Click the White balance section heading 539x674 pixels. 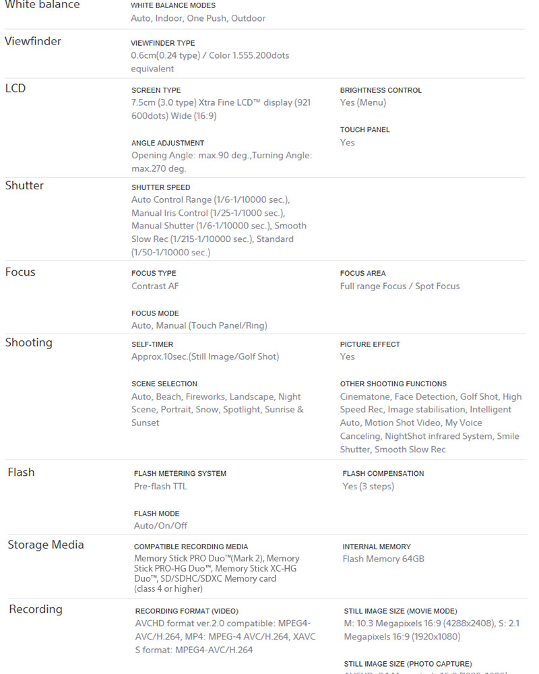42,5
